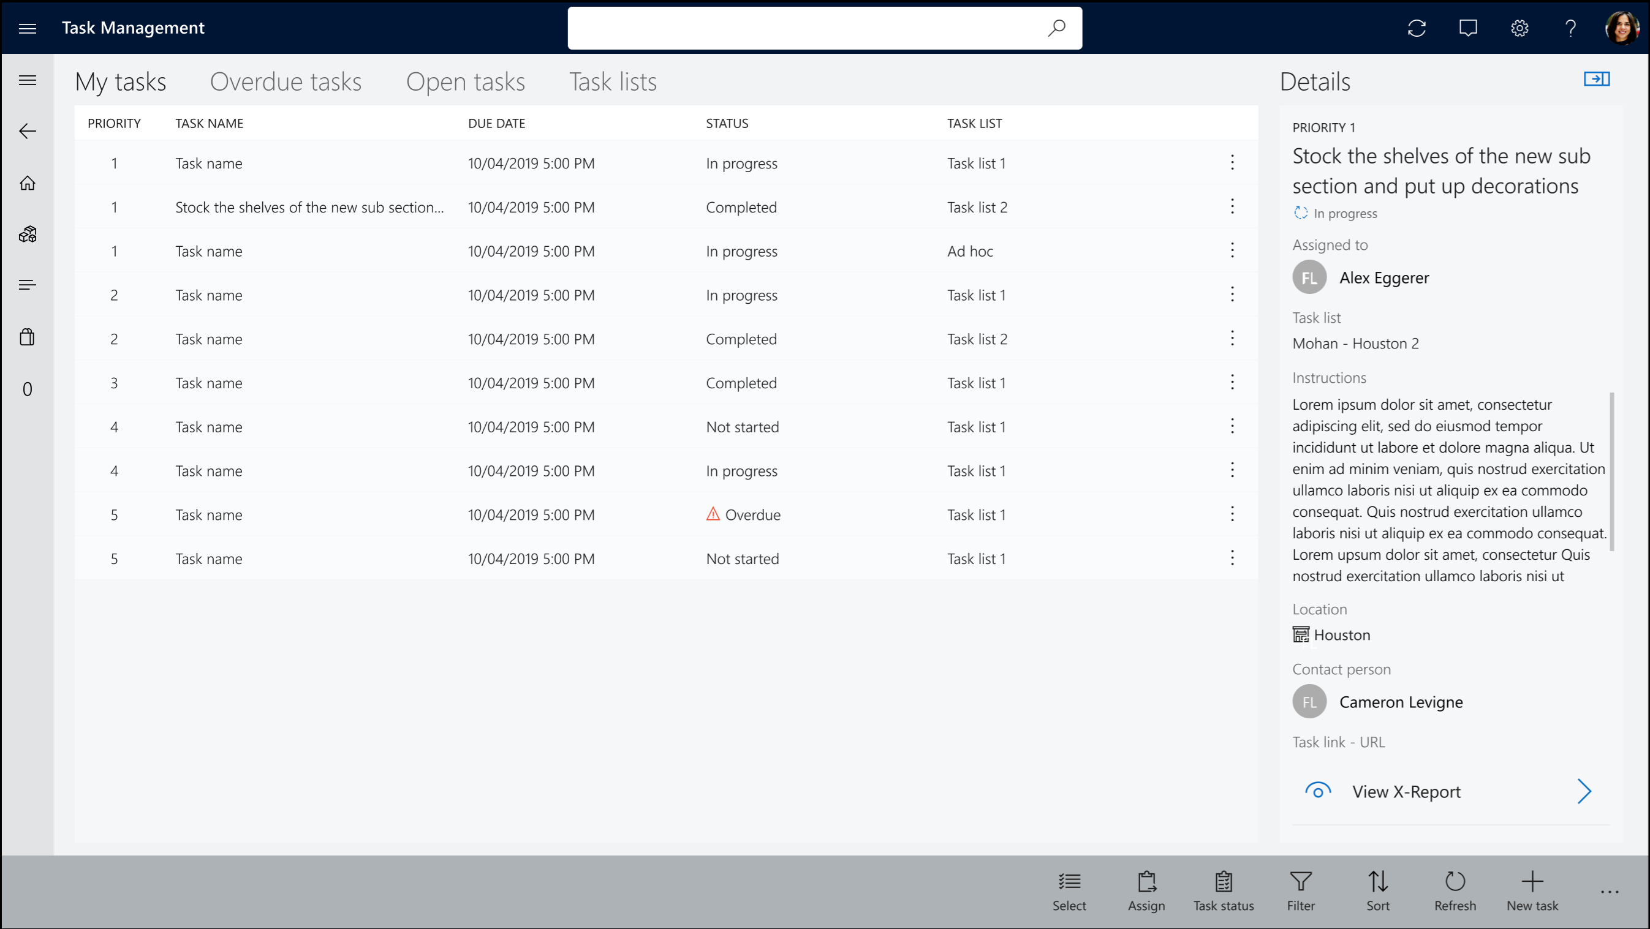Switch to the Overdue tasks tab
This screenshot has height=929, width=1650.
[x=287, y=80]
